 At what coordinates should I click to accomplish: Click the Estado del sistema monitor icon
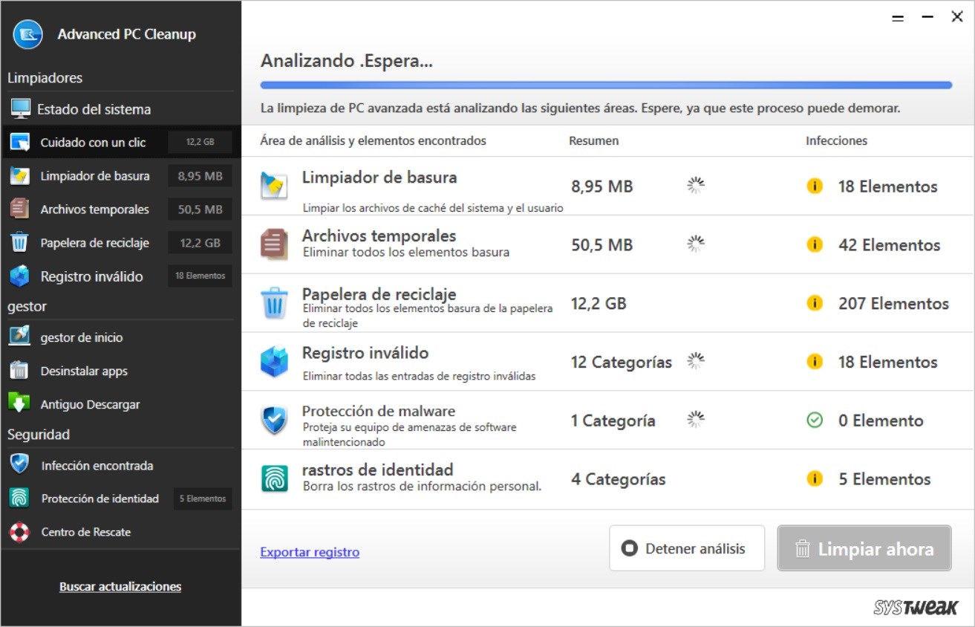click(20, 109)
